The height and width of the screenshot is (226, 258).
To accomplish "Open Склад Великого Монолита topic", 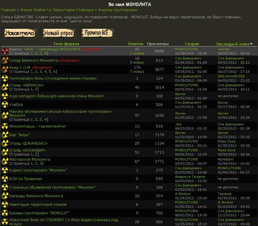I will [x=34, y=60].
